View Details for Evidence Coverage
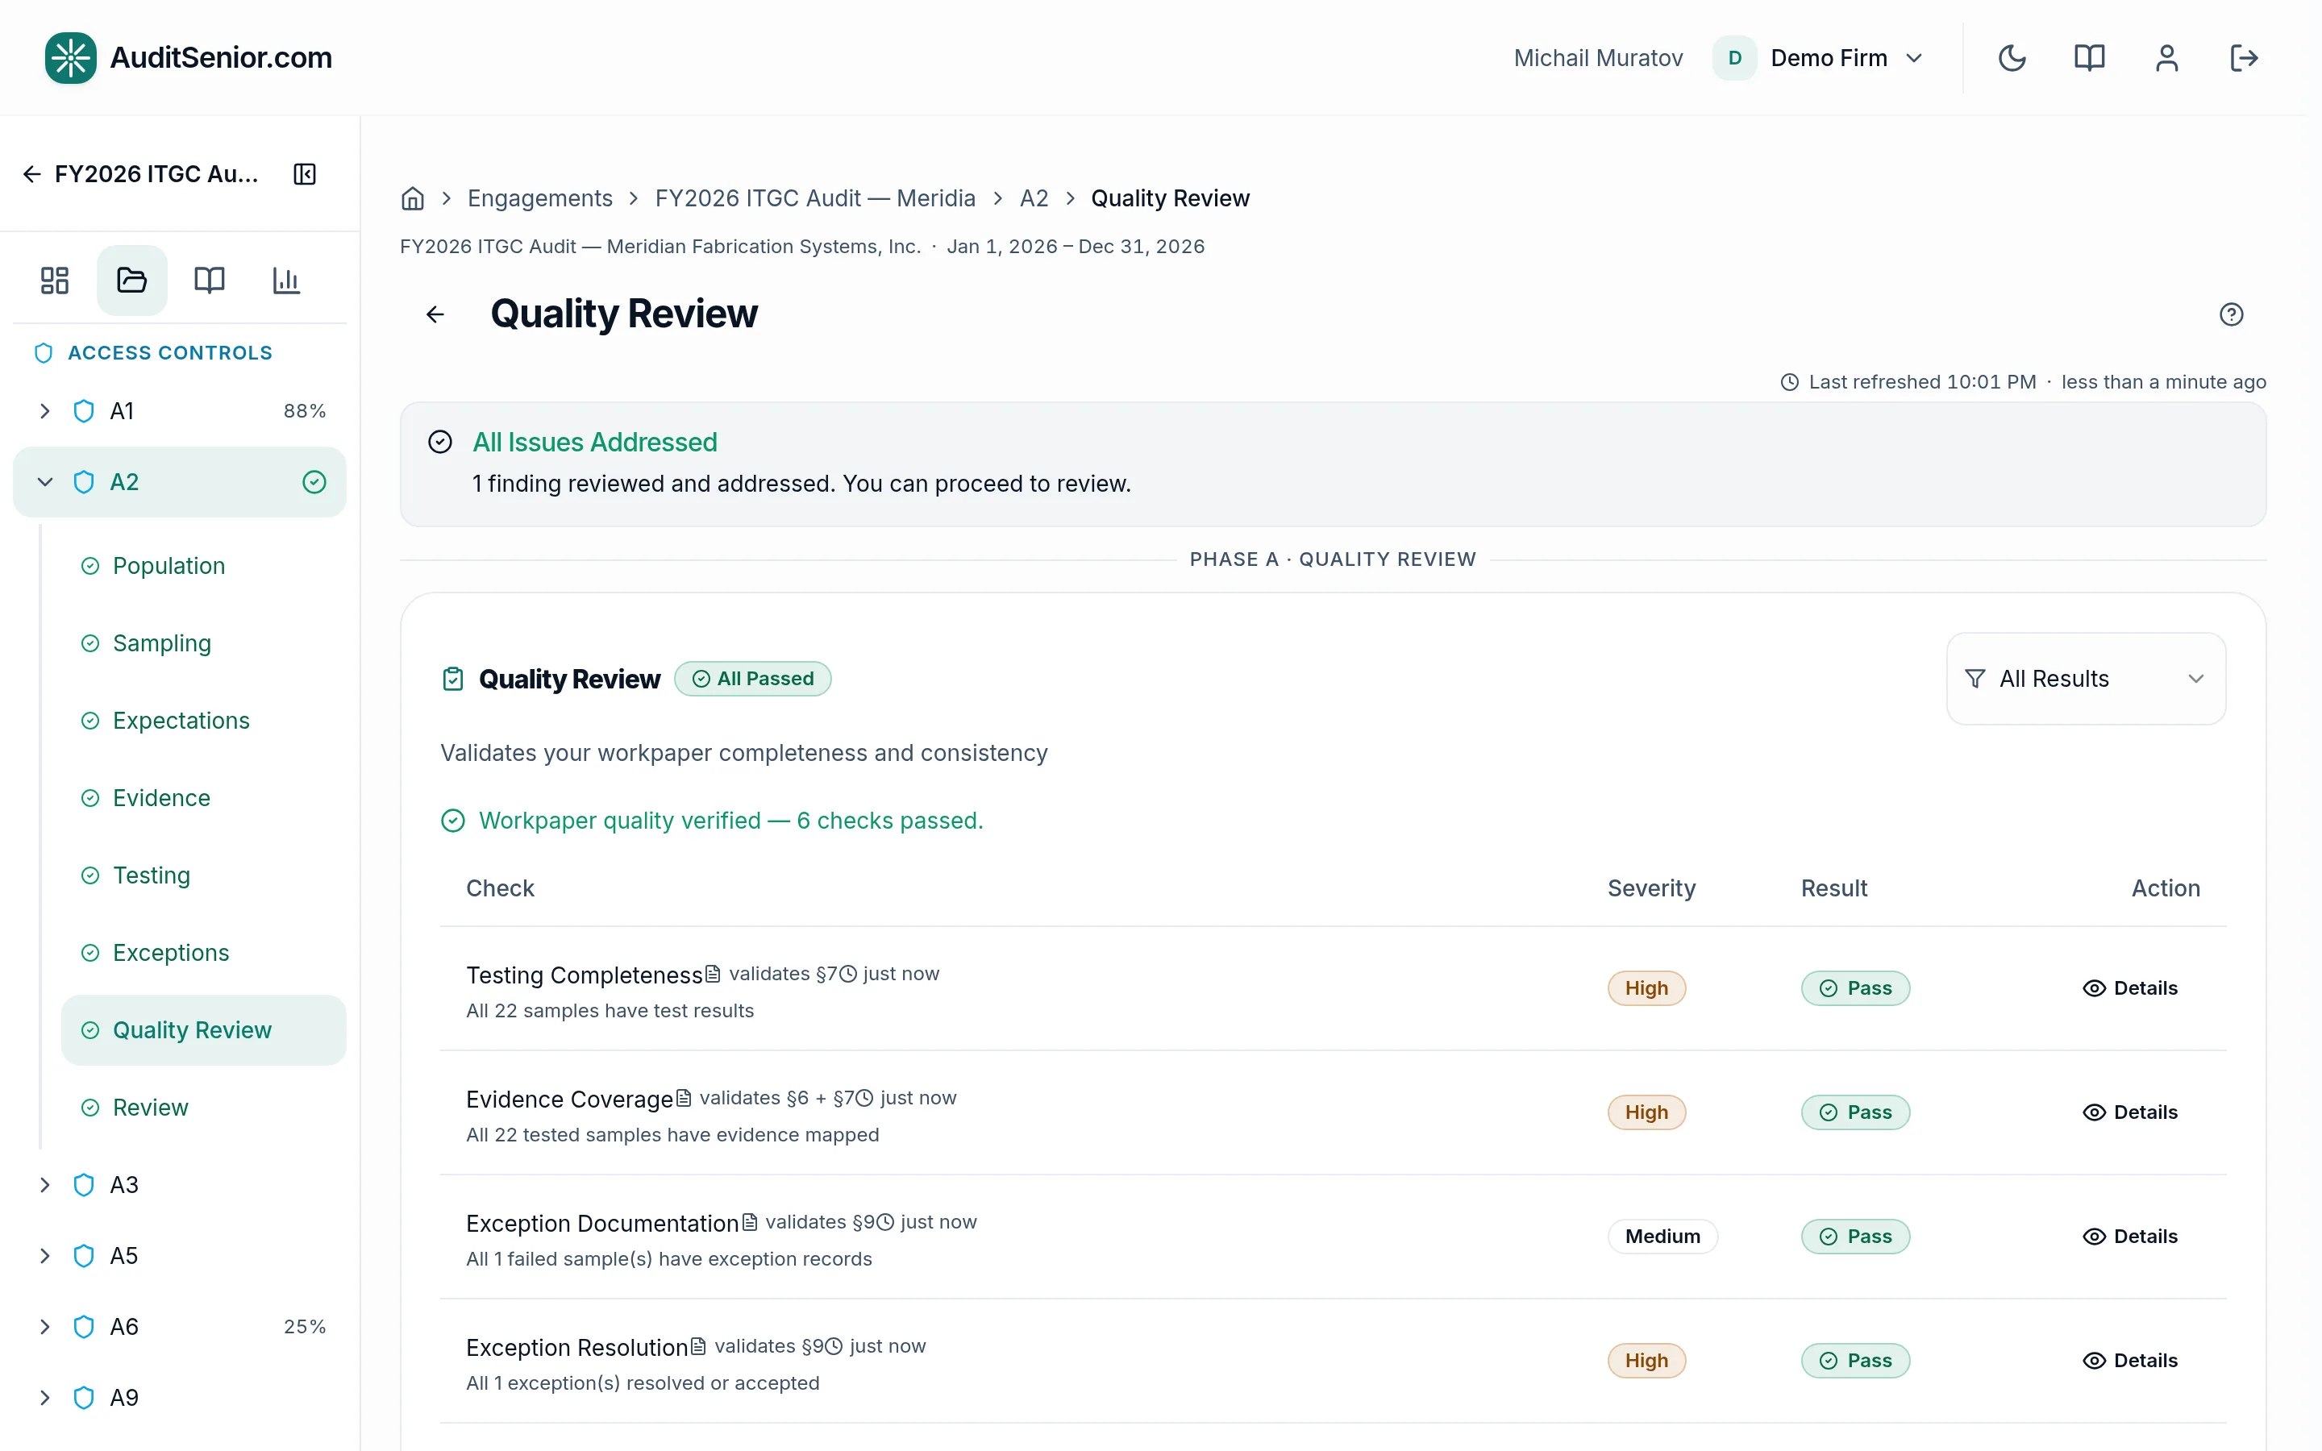Screen dimensions: 2322x1451 [x=2129, y=1112]
